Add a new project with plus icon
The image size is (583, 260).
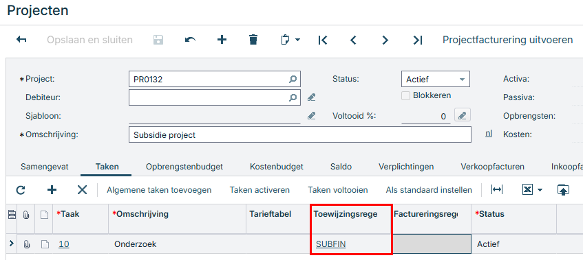[222, 40]
